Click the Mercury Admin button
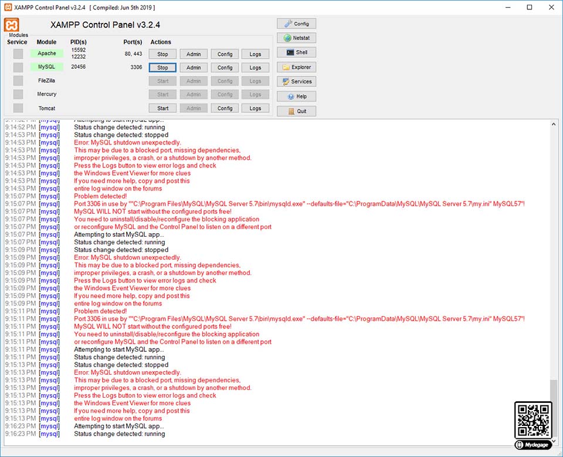 pos(194,95)
